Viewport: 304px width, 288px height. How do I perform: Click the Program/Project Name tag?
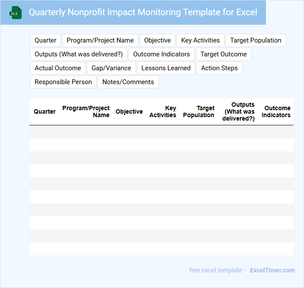[100, 40]
